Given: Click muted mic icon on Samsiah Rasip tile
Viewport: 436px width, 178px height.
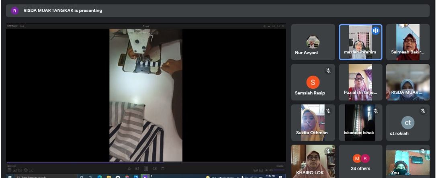Looking at the screenshot, I should coord(328,71).
